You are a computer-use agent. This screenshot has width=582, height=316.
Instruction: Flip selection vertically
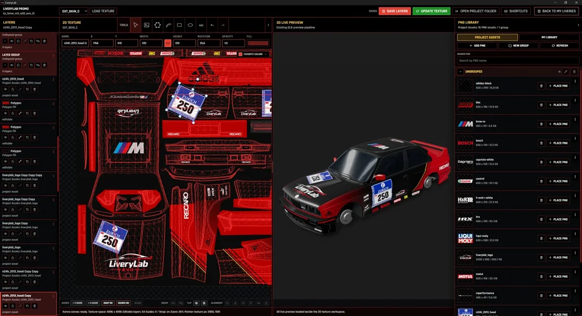(x=204, y=303)
